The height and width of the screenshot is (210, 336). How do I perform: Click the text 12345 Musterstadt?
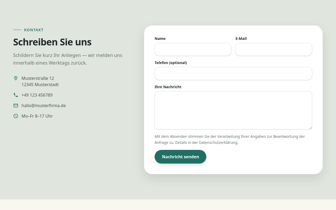(40, 85)
